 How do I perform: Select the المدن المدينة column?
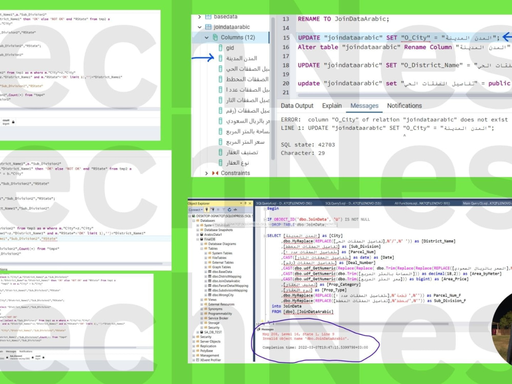point(242,58)
